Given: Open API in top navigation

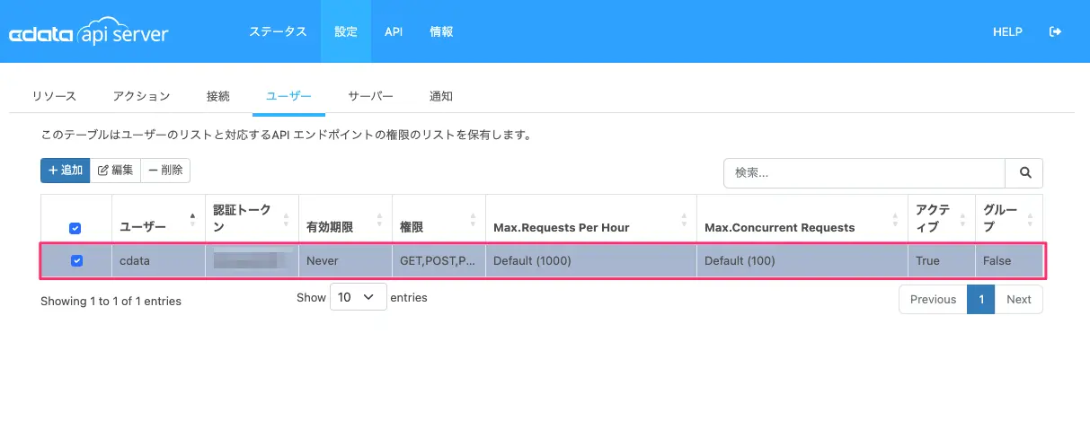Looking at the screenshot, I should click(394, 31).
